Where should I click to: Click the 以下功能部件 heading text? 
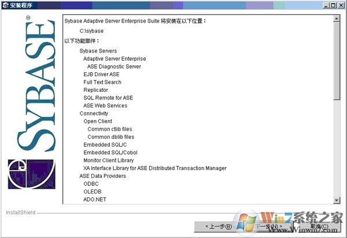point(82,41)
